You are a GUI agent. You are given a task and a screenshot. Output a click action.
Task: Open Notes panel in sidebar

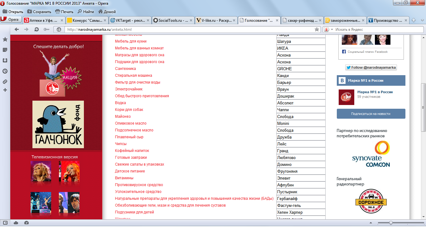[x=5, y=50]
